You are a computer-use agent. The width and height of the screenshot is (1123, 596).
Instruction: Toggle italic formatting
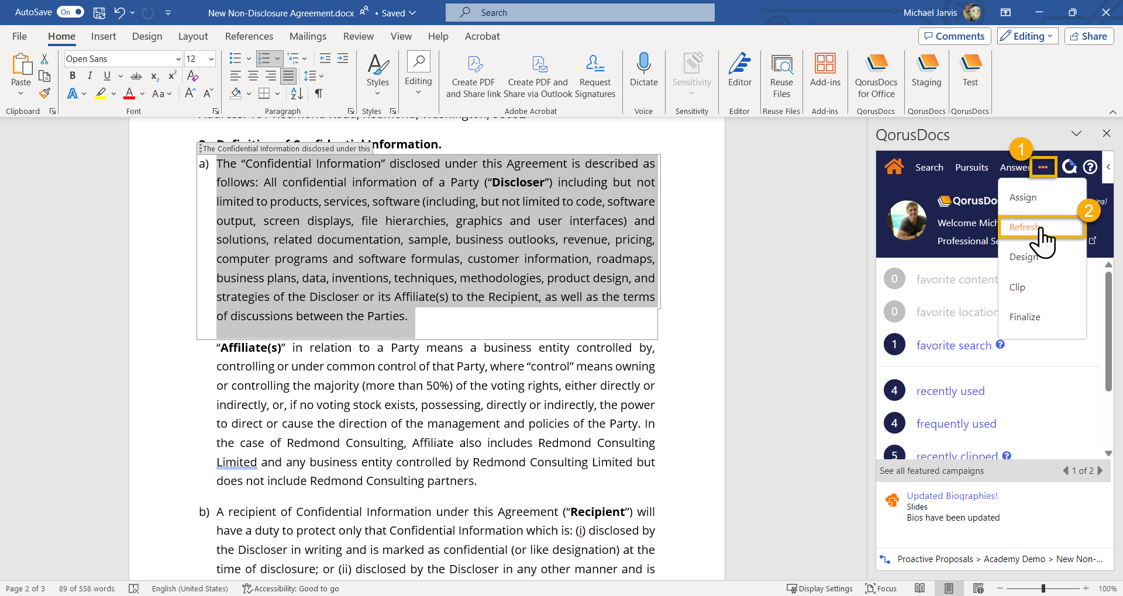click(89, 76)
